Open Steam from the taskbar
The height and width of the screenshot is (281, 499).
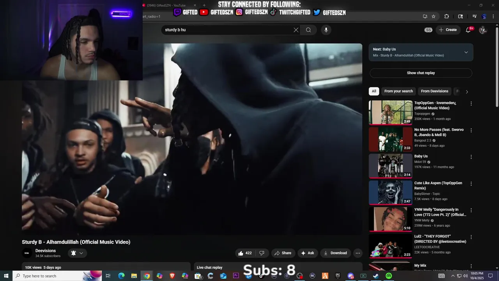tap(376, 276)
